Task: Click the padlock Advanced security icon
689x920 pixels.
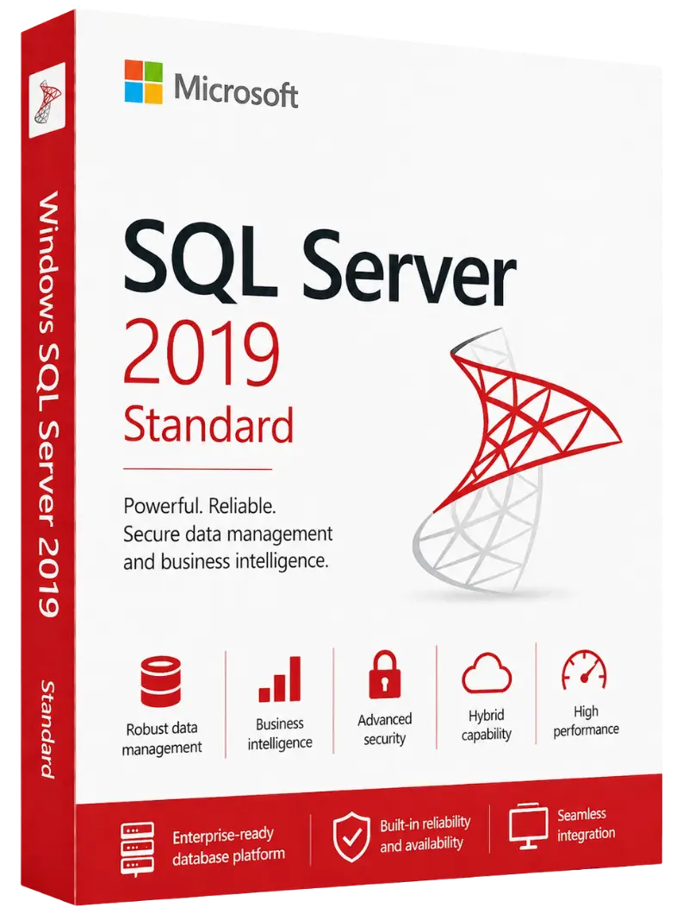Action: [x=384, y=674]
